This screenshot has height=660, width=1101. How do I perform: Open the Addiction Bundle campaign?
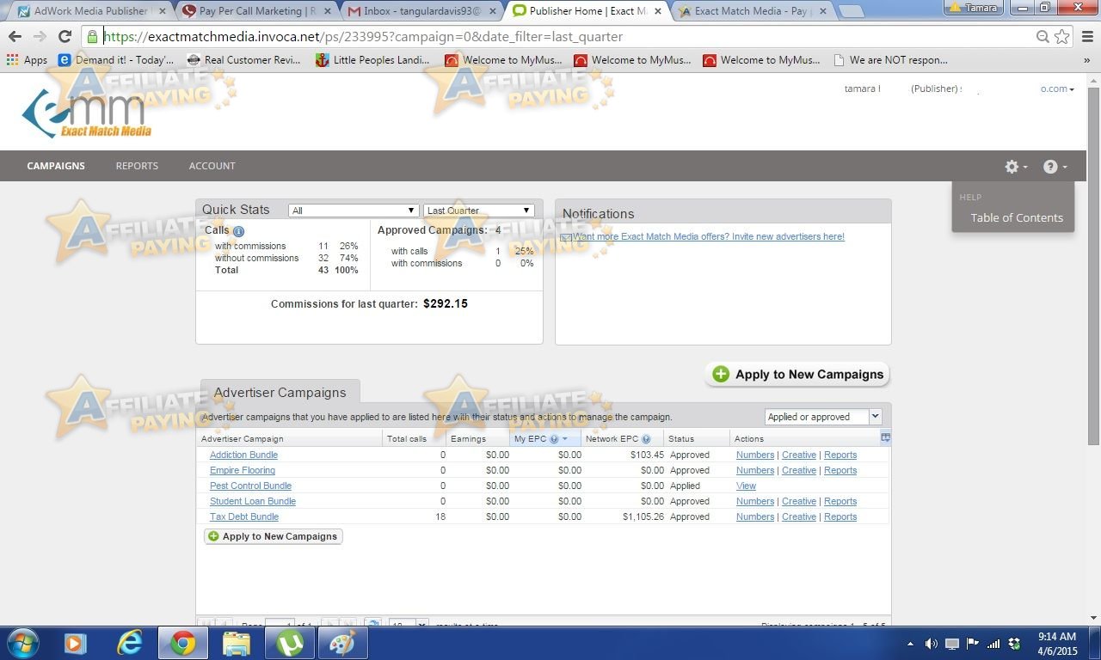(243, 455)
